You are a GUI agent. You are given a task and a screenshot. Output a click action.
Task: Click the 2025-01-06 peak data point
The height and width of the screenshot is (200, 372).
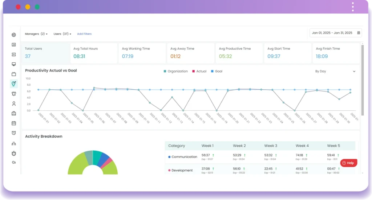click(x=94, y=88)
